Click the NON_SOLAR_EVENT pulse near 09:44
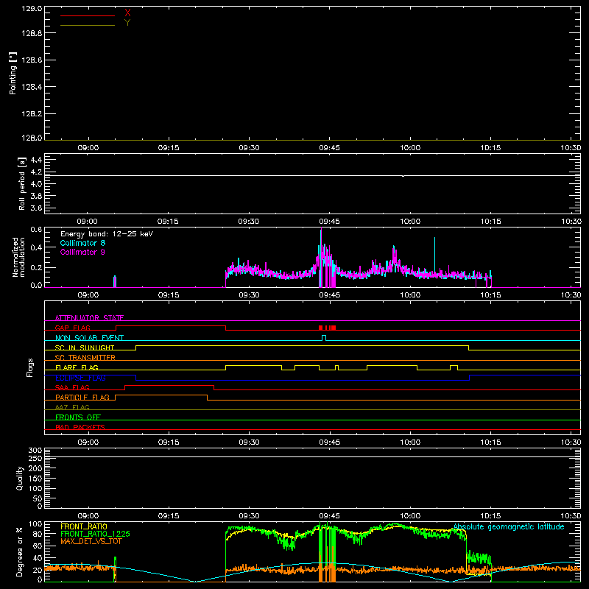The width and height of the screenshot is (589, 589). [x=324, y=338]
